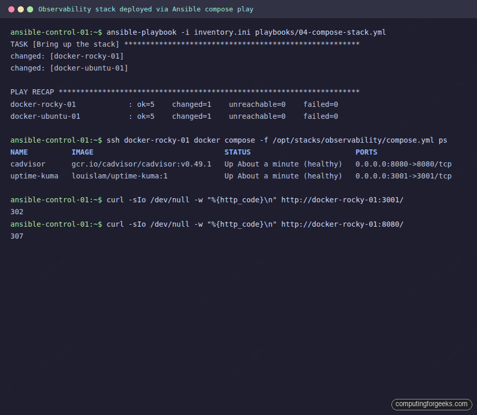
Task: Click port mapping '0.0.0.0:3001->3001/tcp'
Action: [x=403, y=176]
